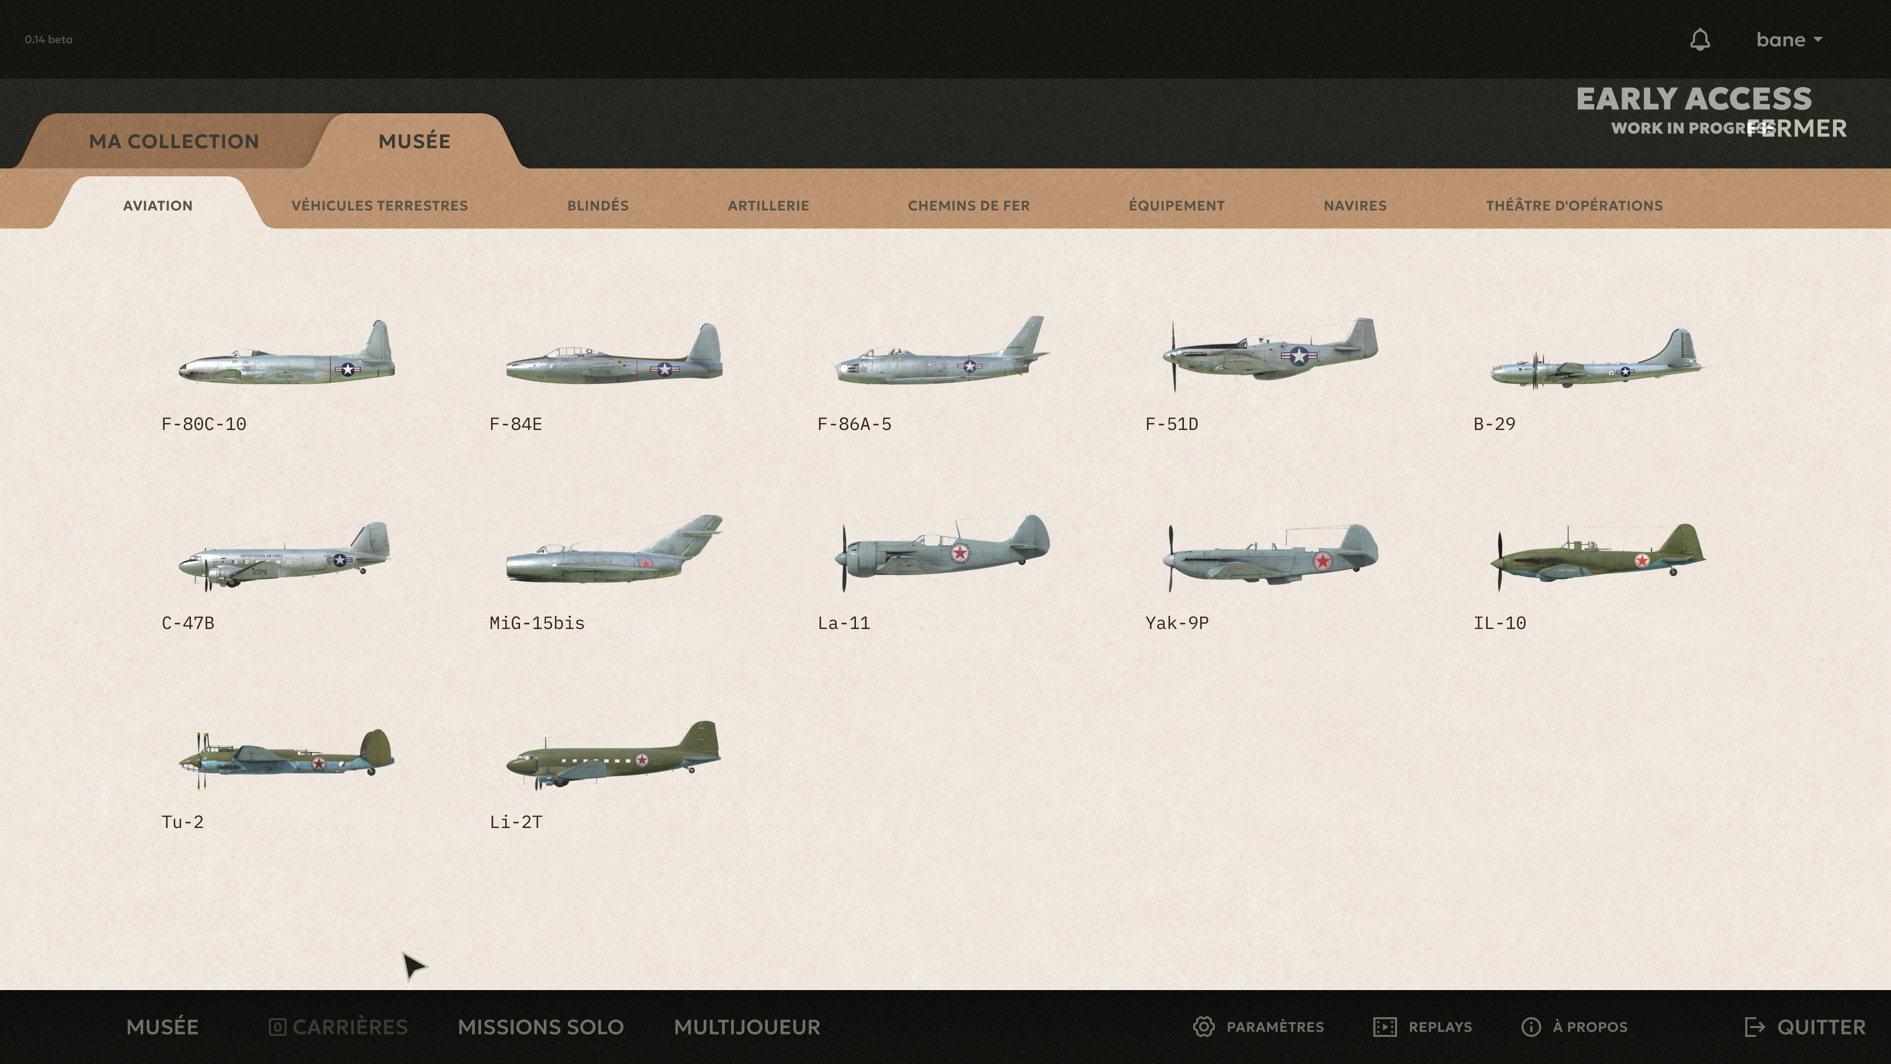Click the Quitter exit icon
The image size is (1891, 1064).
1755,1027
